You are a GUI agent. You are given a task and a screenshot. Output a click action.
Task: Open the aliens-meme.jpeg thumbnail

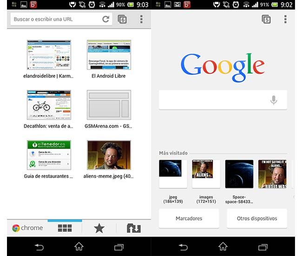click(109, 155)
